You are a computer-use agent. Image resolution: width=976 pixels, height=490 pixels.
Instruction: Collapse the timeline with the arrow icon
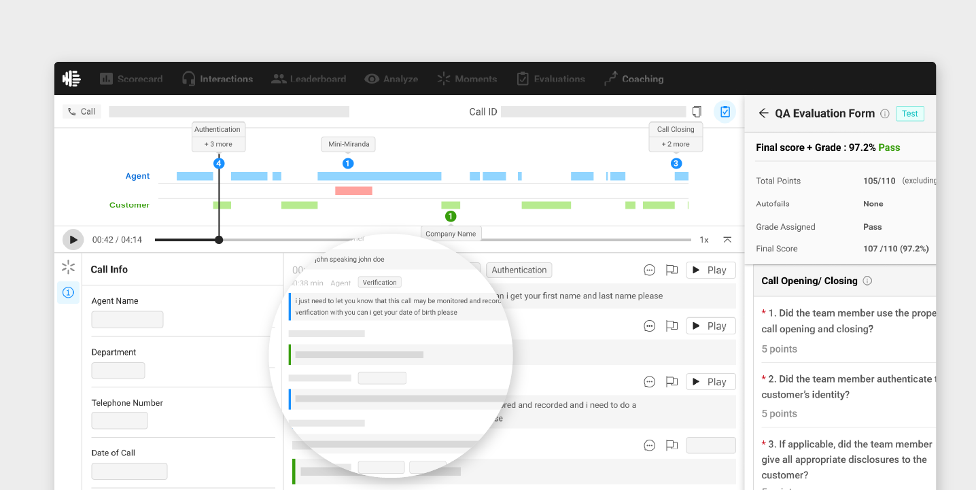tap(727, 240)
